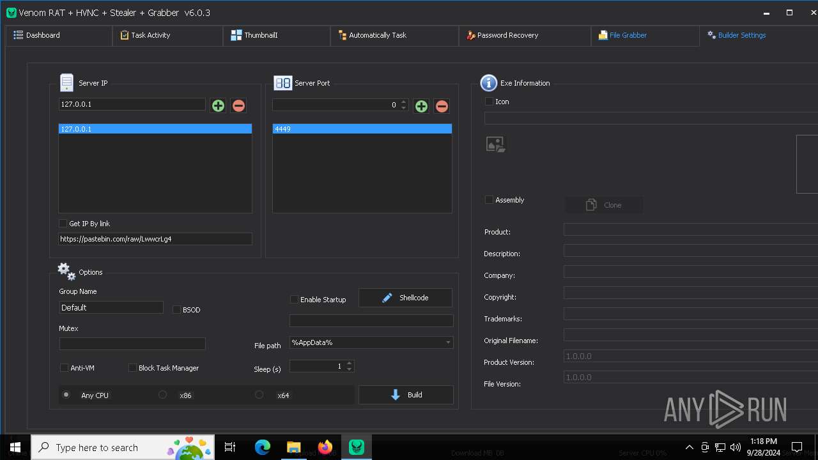Increase the Sleep seconds value

(x=349, y=364)
